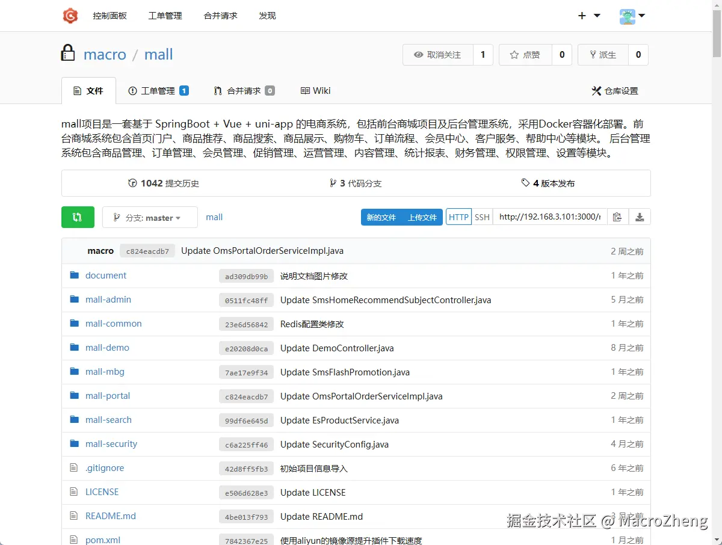
Task: Open the mall-demo folder
Action: (x=107, y=348)
